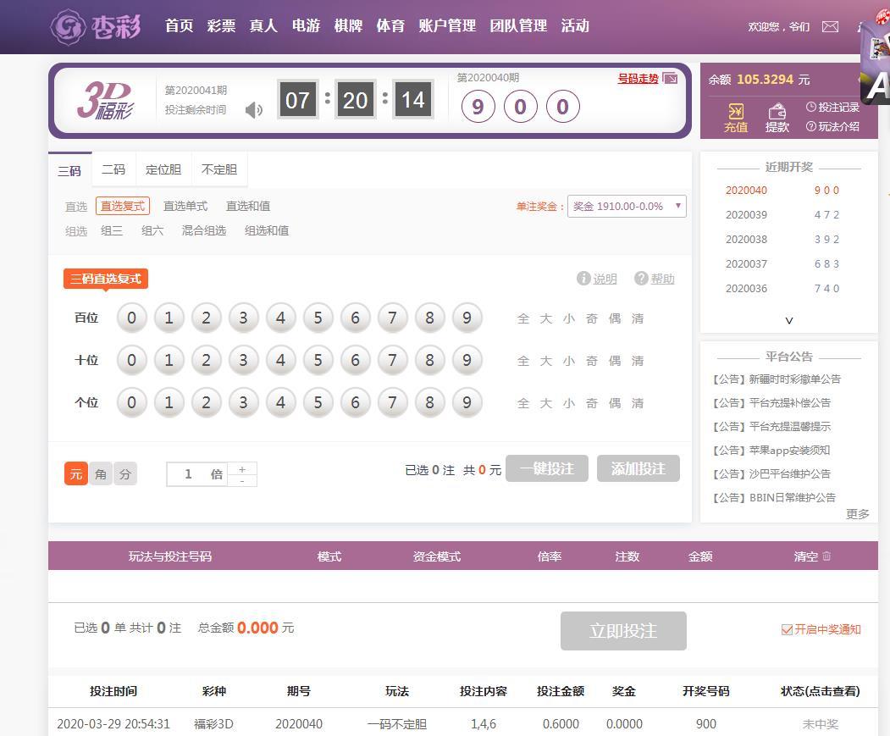Open the 奖金 1910.00 dropdown
Screen dimensions: 890x736
tap(626, 207)
